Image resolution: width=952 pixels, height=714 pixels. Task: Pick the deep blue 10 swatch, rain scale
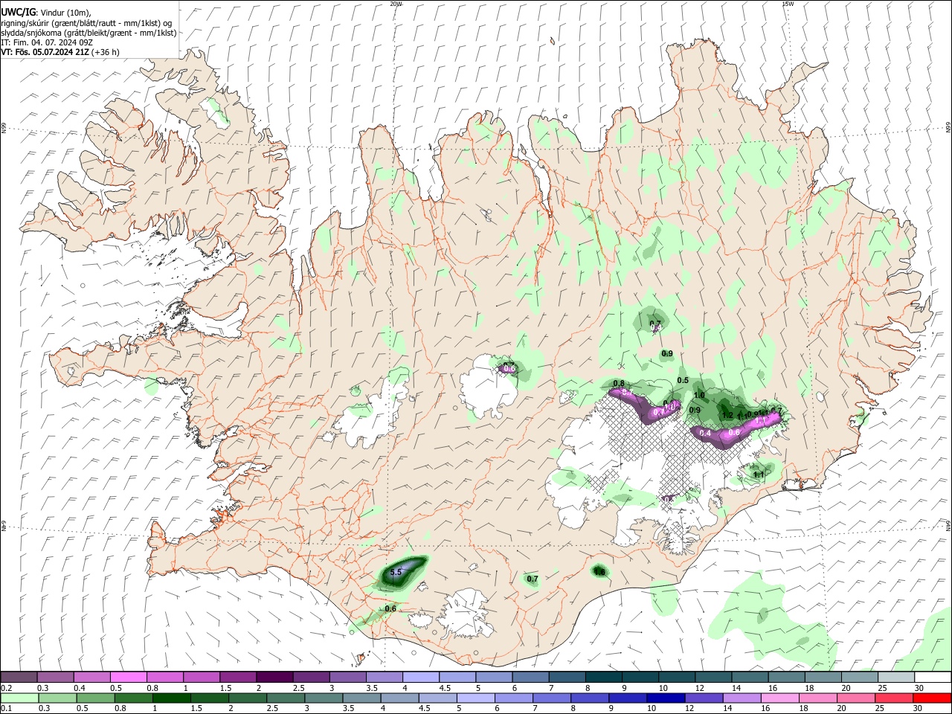665,698
